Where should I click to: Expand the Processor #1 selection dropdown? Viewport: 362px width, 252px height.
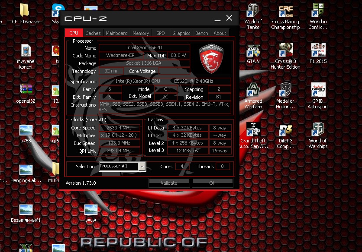(142, 167)
